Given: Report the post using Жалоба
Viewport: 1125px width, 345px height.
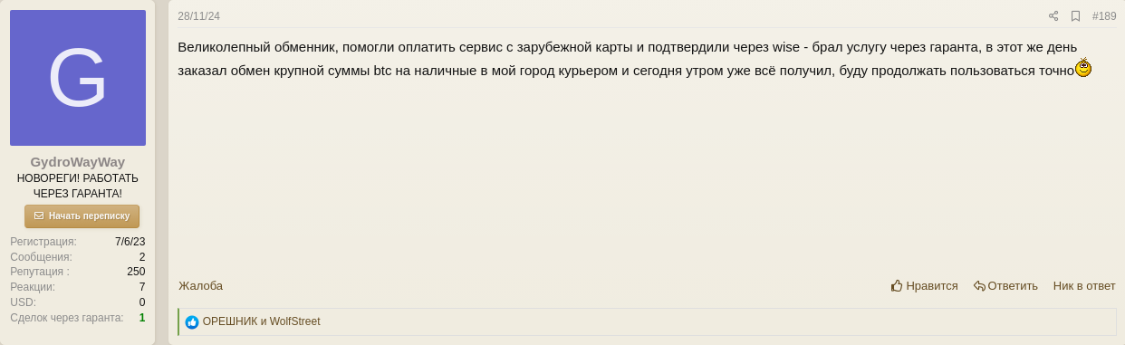Looking at the screenshot, I should 200,286.
